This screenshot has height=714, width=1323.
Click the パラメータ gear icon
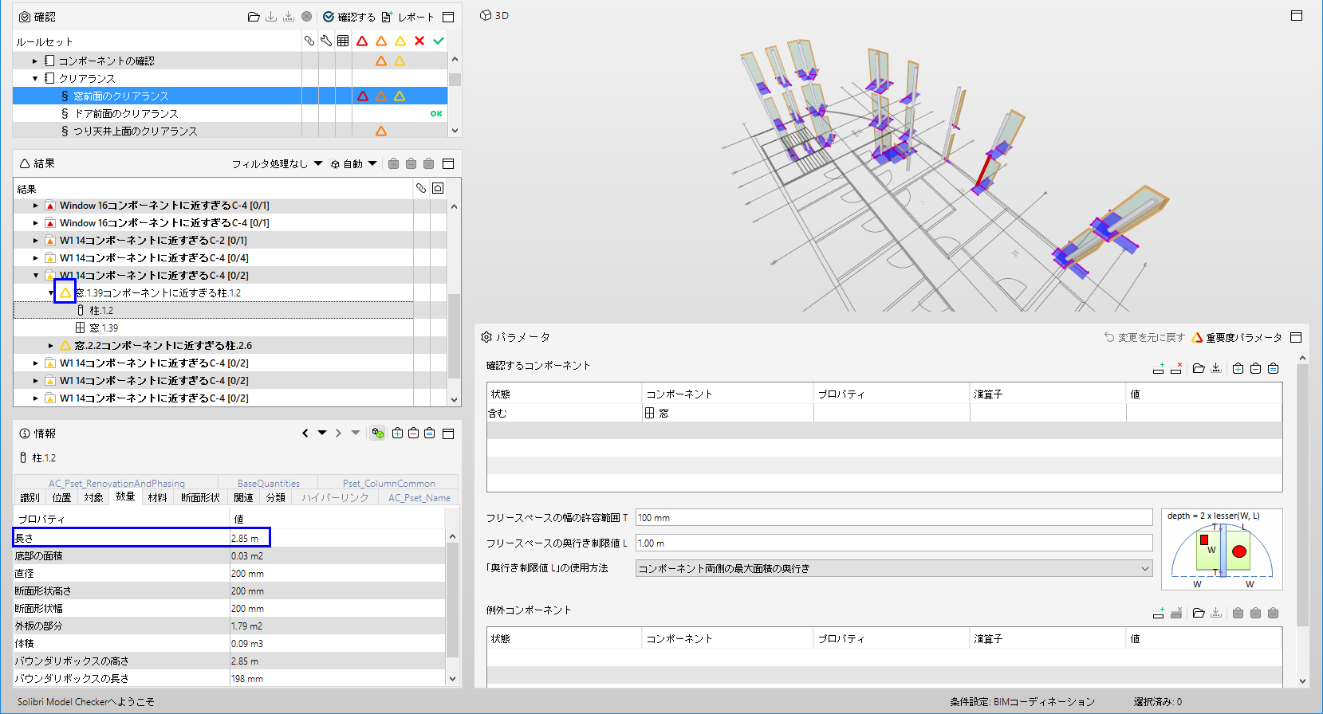[486, 337]
